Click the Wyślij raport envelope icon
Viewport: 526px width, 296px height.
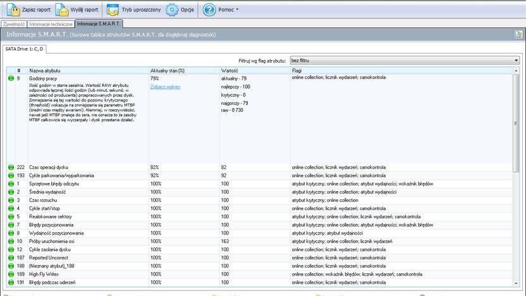click(x=62, y=9)
